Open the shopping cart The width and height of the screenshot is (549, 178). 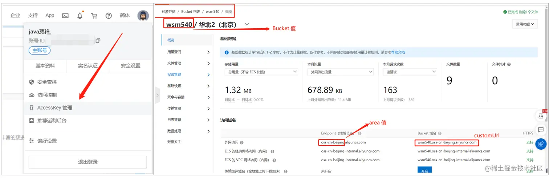tap(94, 16)
